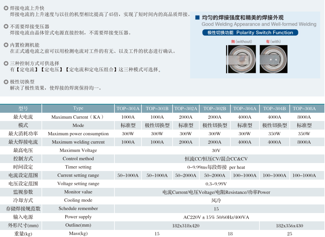Select the weld photo labeled 無 (without)
The image size is (325, 237).
[x=241, y=59]
